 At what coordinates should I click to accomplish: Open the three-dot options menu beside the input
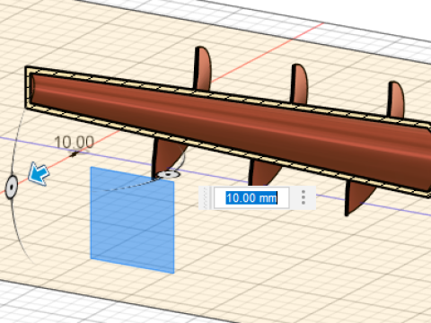click(x=303, y=197)
